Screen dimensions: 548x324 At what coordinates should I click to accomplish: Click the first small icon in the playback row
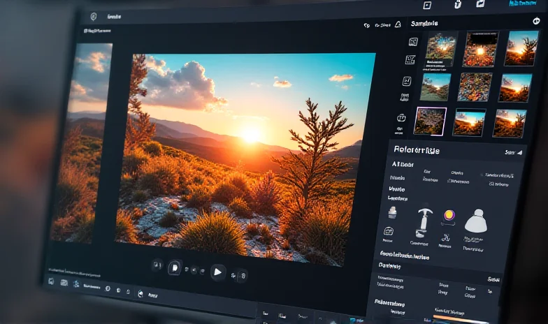click(x=157, y=265)
